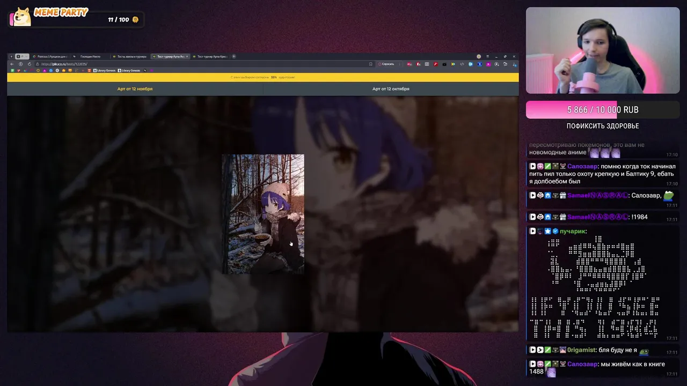The width and height of the screenshot is (687, 386).
Task: Click the red Flash-style extension icon
Action: 436,64
